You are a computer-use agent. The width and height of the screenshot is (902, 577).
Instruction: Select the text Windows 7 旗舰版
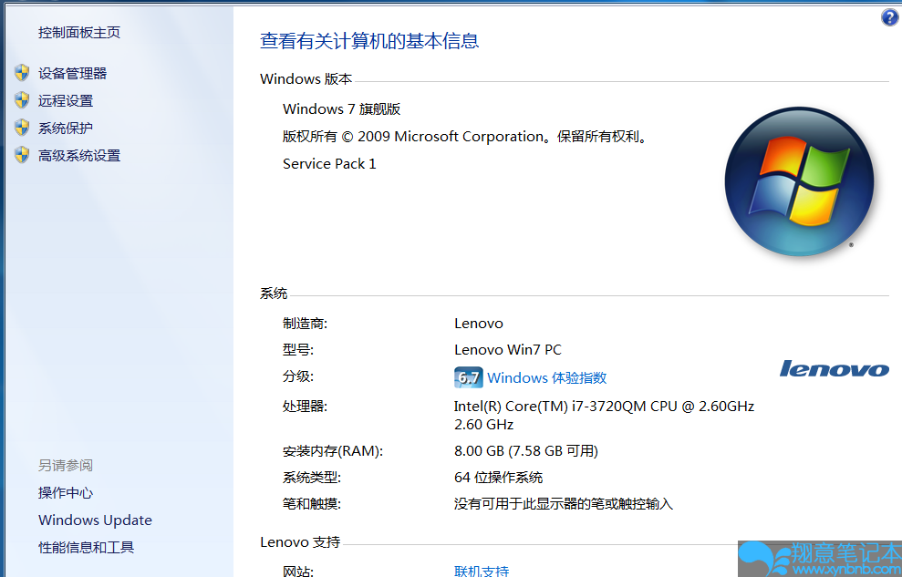[x=342, y=109]
